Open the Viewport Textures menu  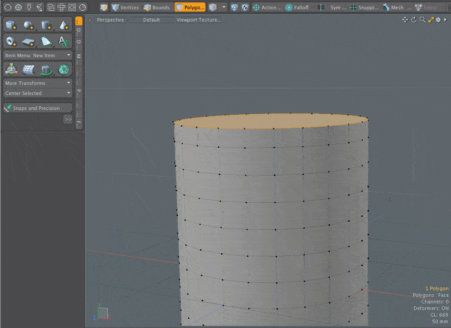click(198, 20)
